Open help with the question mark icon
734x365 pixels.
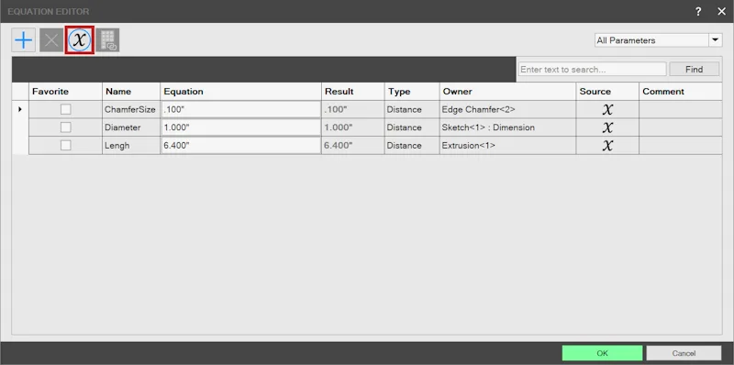point(698,12)
